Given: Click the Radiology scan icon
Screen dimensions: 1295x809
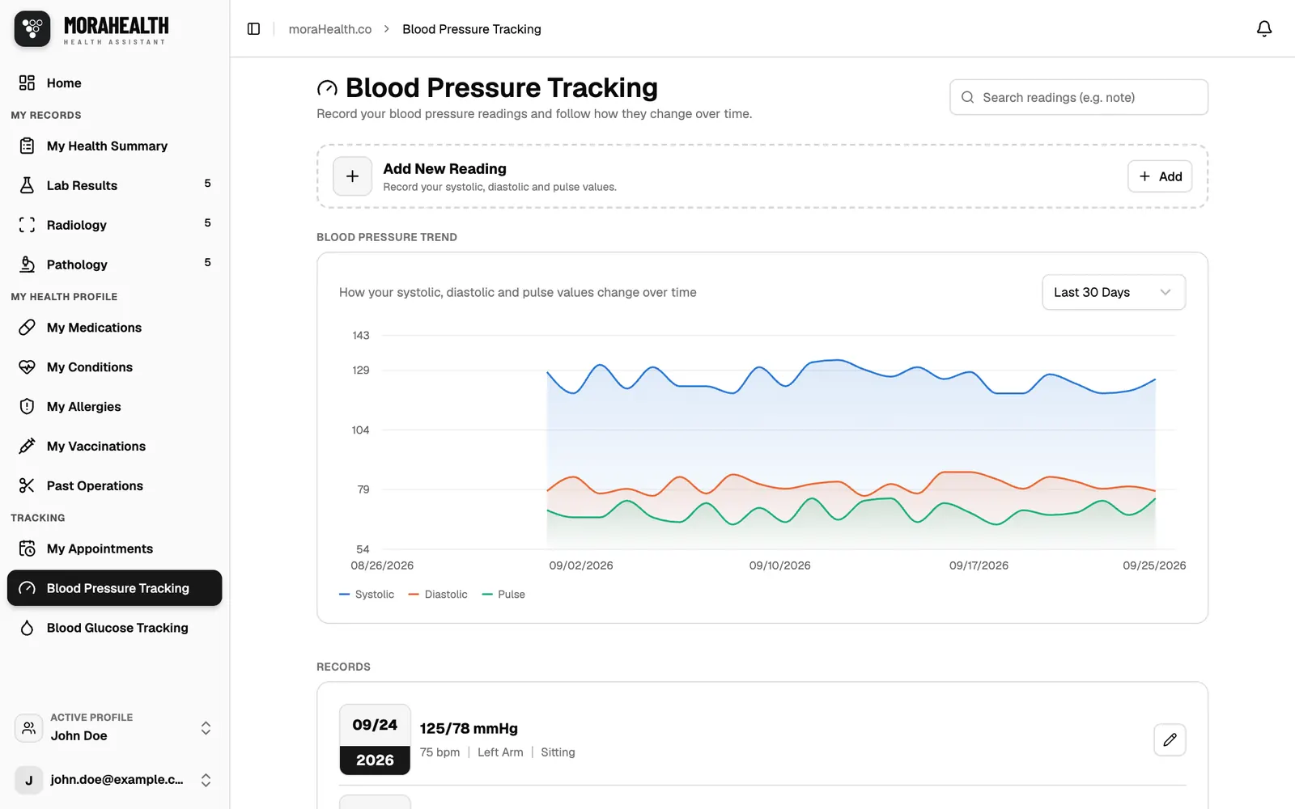Looking at the screenshot, I should coord(27,225).
